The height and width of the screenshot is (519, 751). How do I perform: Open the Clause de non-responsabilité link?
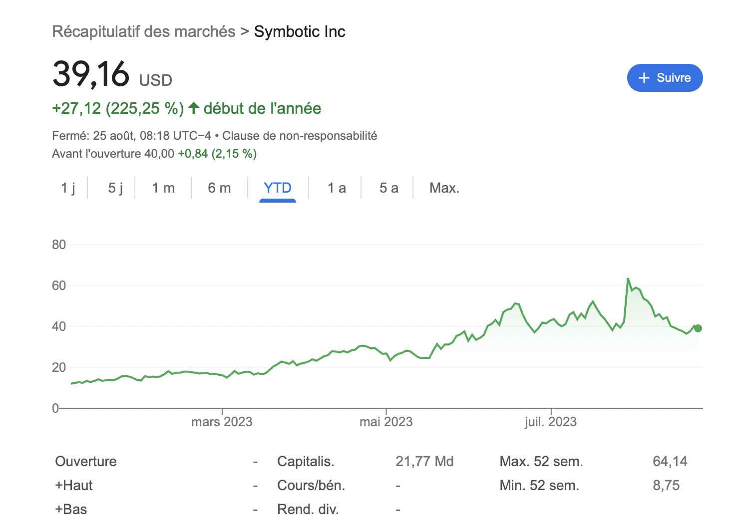click(x=300, y=136)
